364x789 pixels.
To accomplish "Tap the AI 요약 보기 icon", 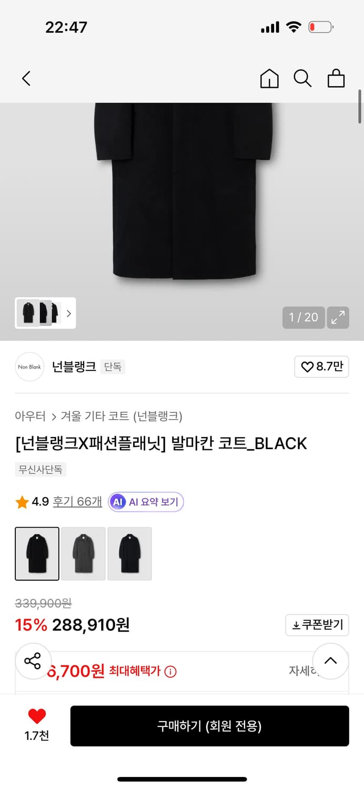I will coord(145,502).
